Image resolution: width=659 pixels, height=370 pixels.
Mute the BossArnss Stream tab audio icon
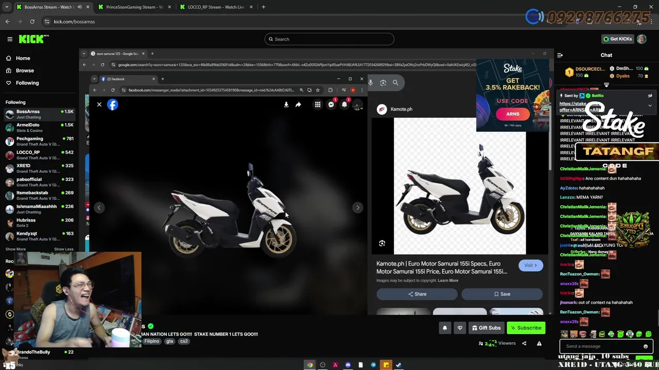tap(79, 7)
